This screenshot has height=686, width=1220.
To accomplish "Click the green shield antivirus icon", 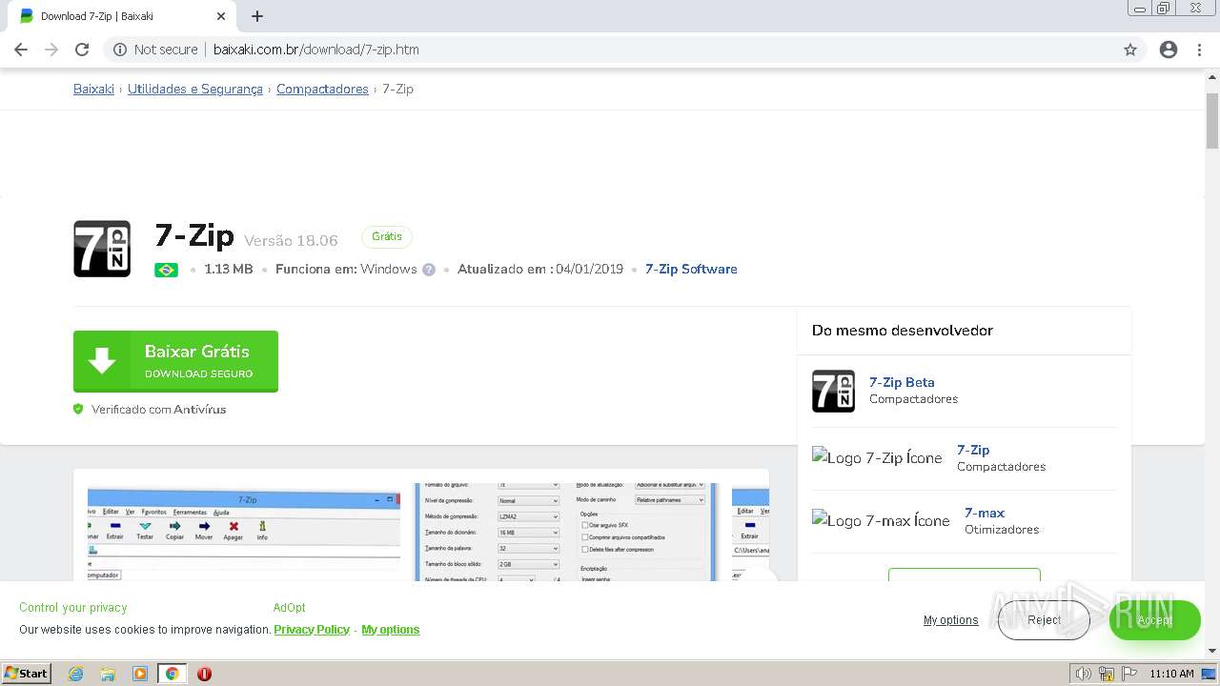I will (79, 410).
